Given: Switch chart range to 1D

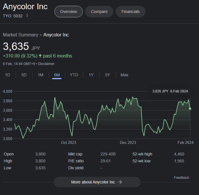Looking at the screenshot, I should pos(8,75).
